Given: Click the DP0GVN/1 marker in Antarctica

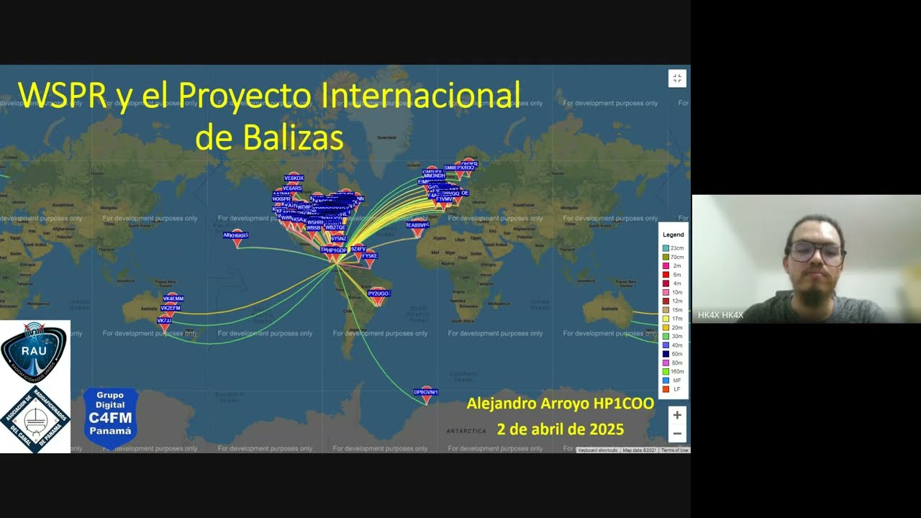Looking at the screenshot, I should (x=426, y=392).
